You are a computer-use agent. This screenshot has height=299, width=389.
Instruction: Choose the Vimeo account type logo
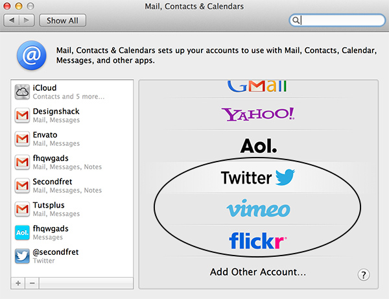pos(258,209)
